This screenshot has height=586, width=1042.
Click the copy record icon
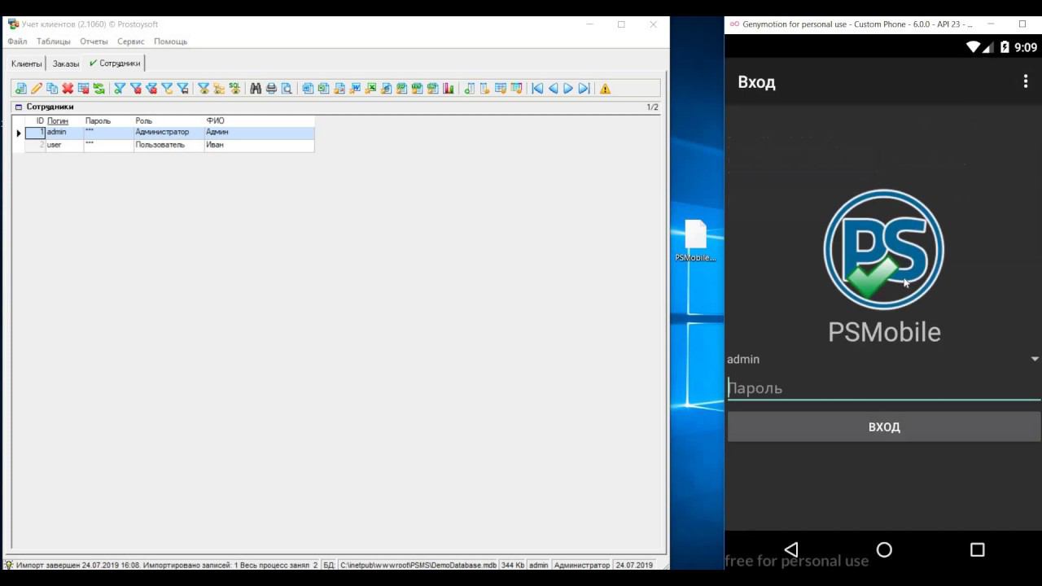click(x=52, y=89)
